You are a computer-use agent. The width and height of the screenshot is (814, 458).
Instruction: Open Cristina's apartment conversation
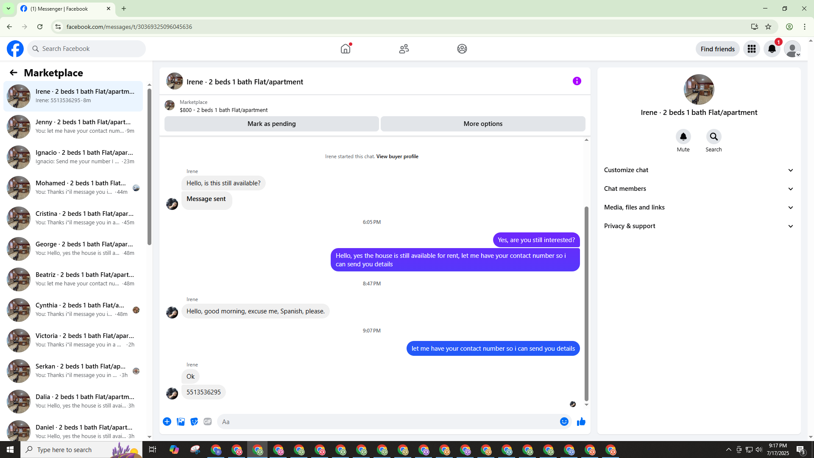tap(73, 218)
